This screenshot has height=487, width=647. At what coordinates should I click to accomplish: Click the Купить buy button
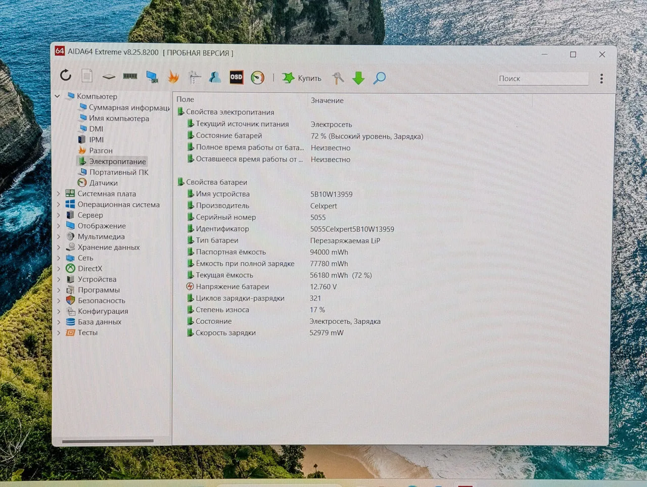(x=302, y=78)
